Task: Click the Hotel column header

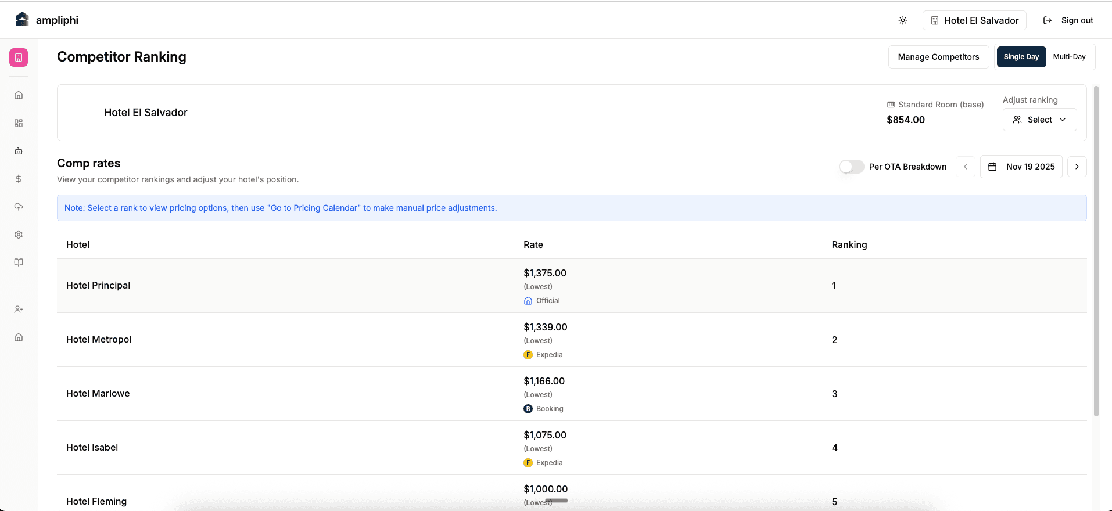Action: coord(78,245)
